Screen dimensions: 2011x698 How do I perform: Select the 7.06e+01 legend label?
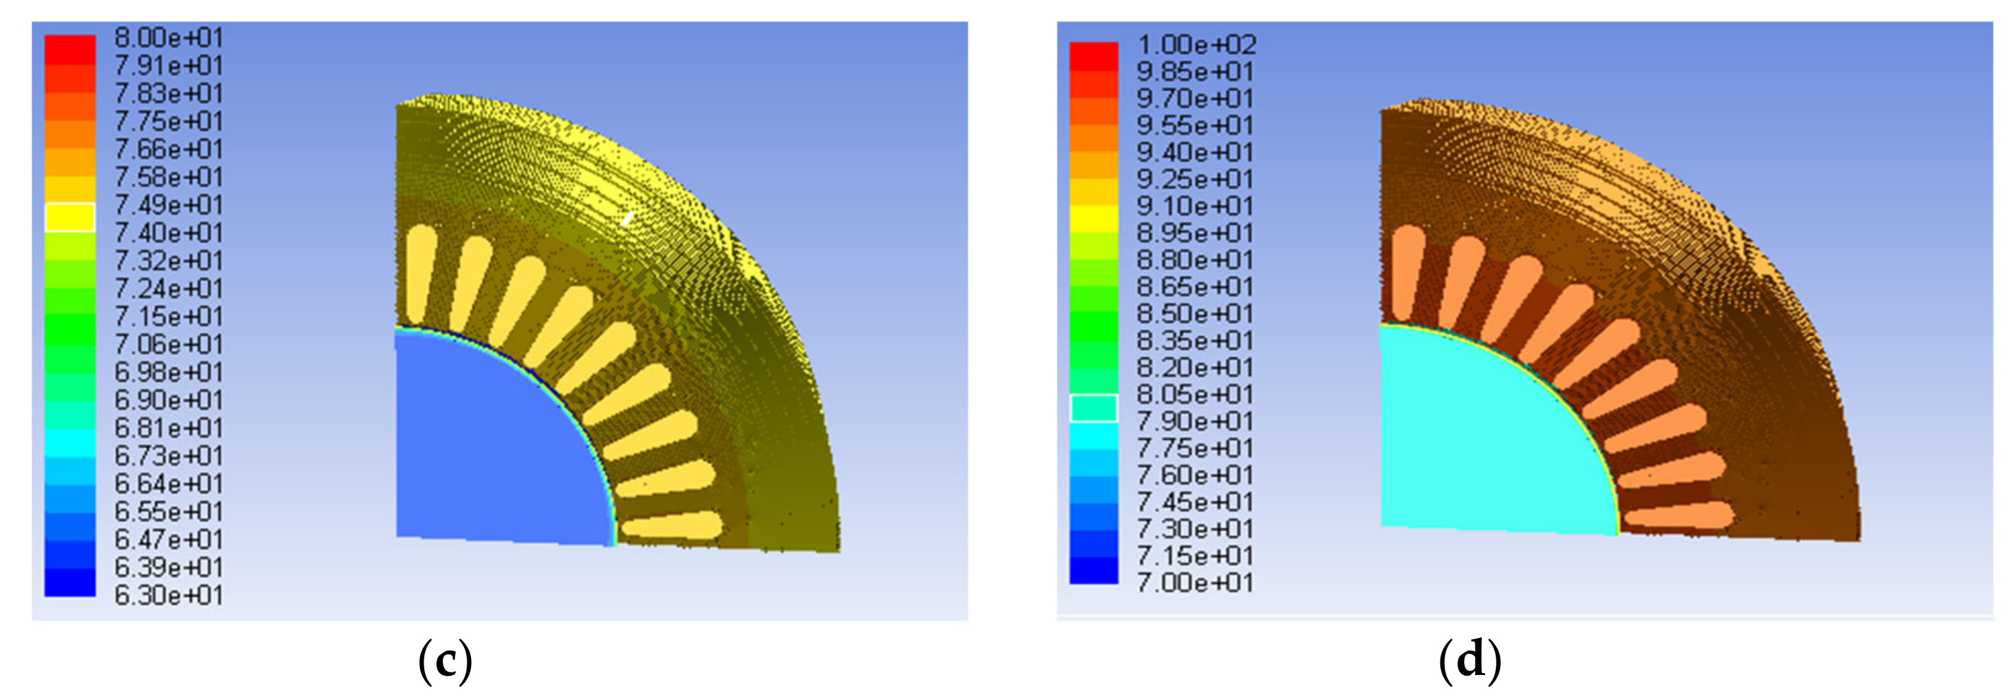pos(169,344)
